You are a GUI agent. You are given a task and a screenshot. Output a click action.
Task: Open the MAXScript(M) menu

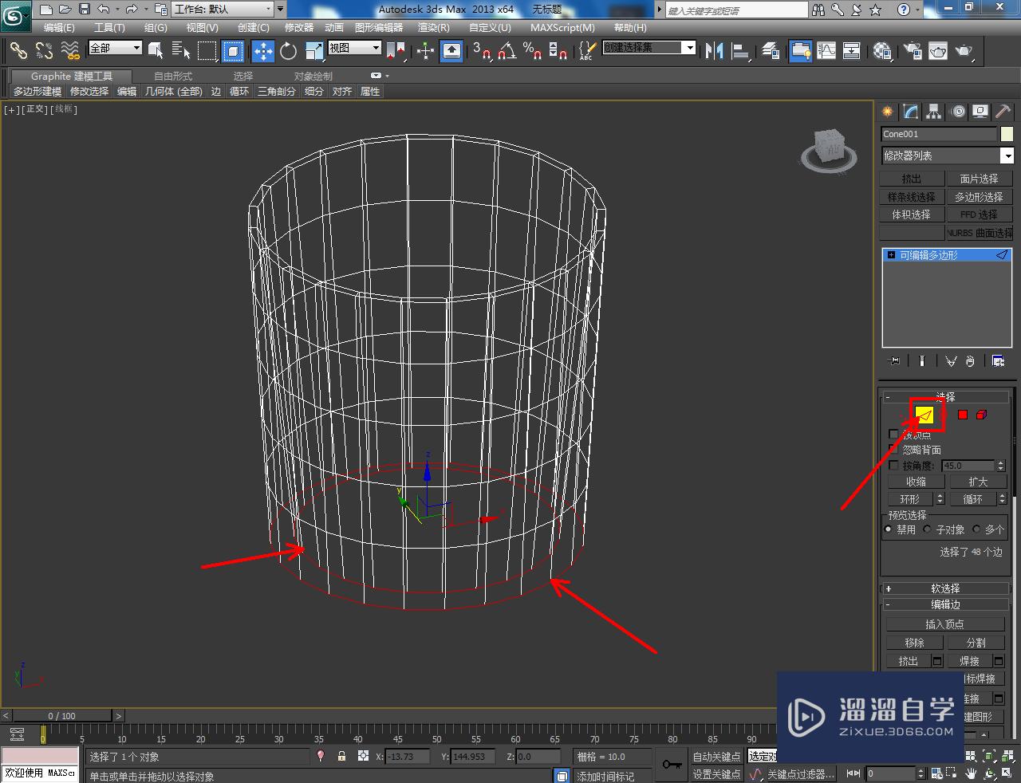563,28
